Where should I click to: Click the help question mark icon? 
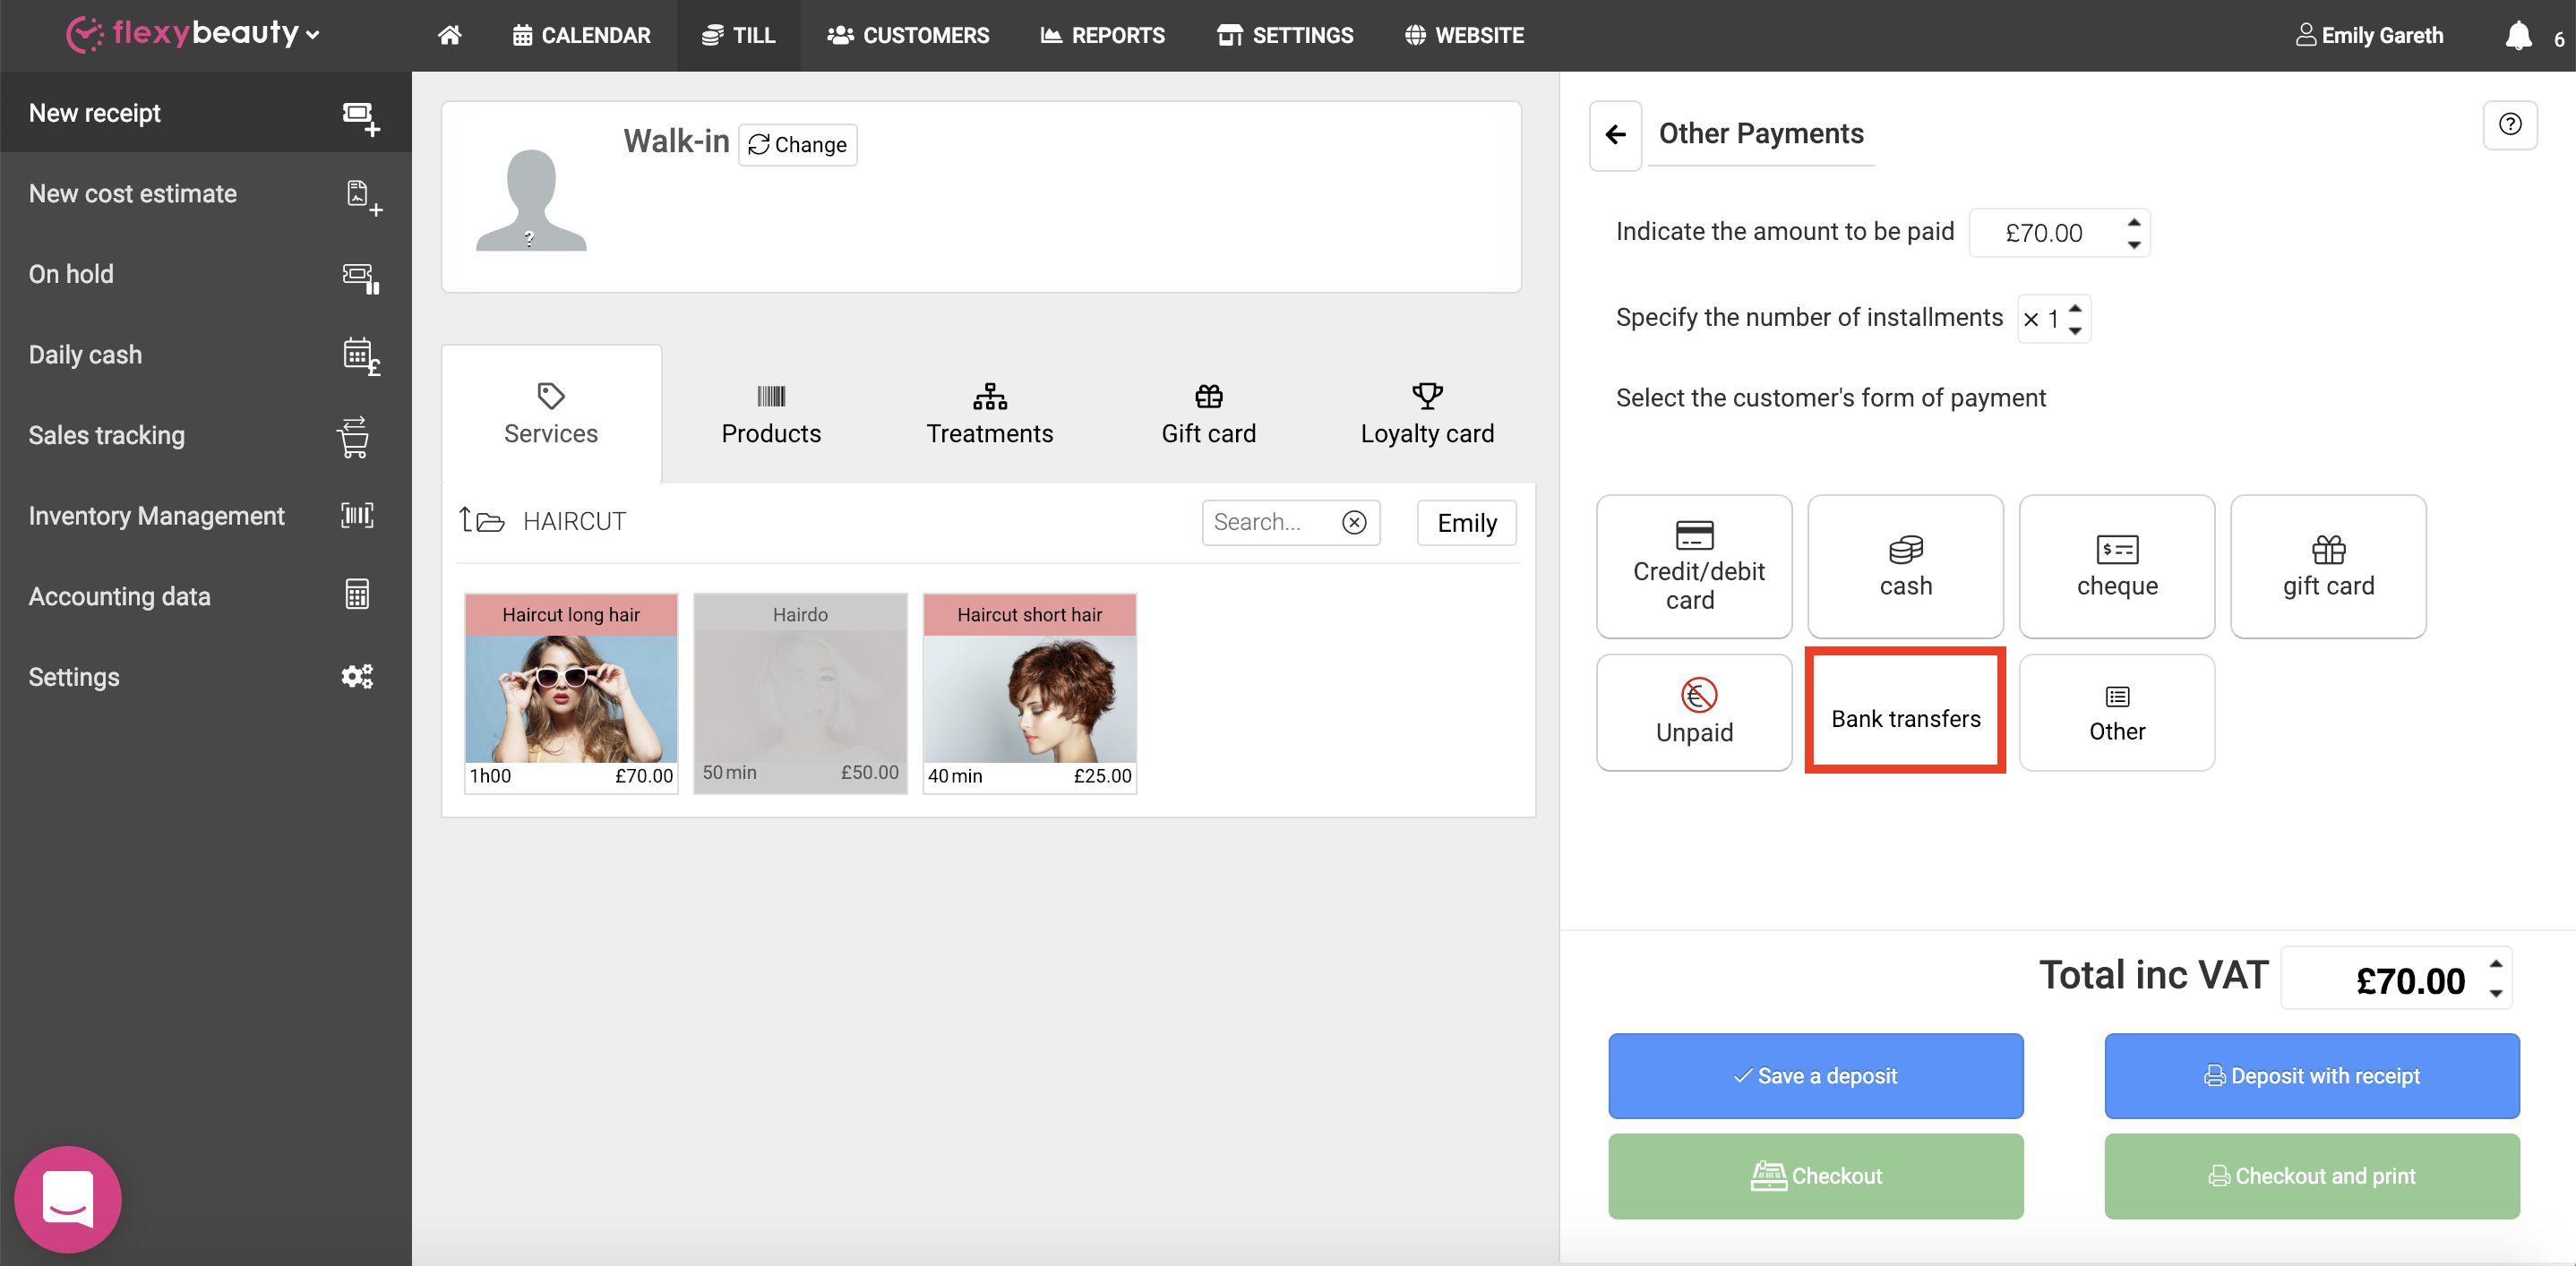pyautogui.click(x=2509, y=125)
